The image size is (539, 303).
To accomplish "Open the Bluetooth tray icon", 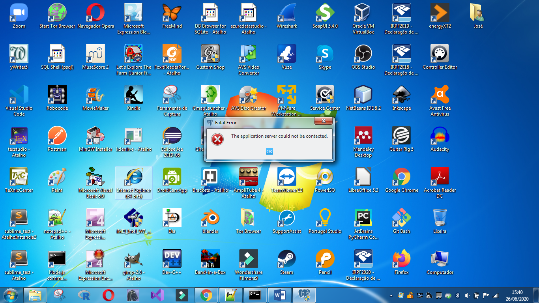I will click(x=458, y=295).
